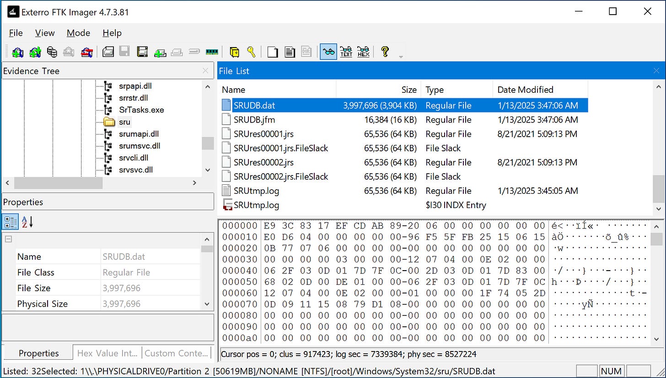Toggle automatic file viewer glasses button
The height and width of the screenshot is (378, 666).
pos(328,52)
